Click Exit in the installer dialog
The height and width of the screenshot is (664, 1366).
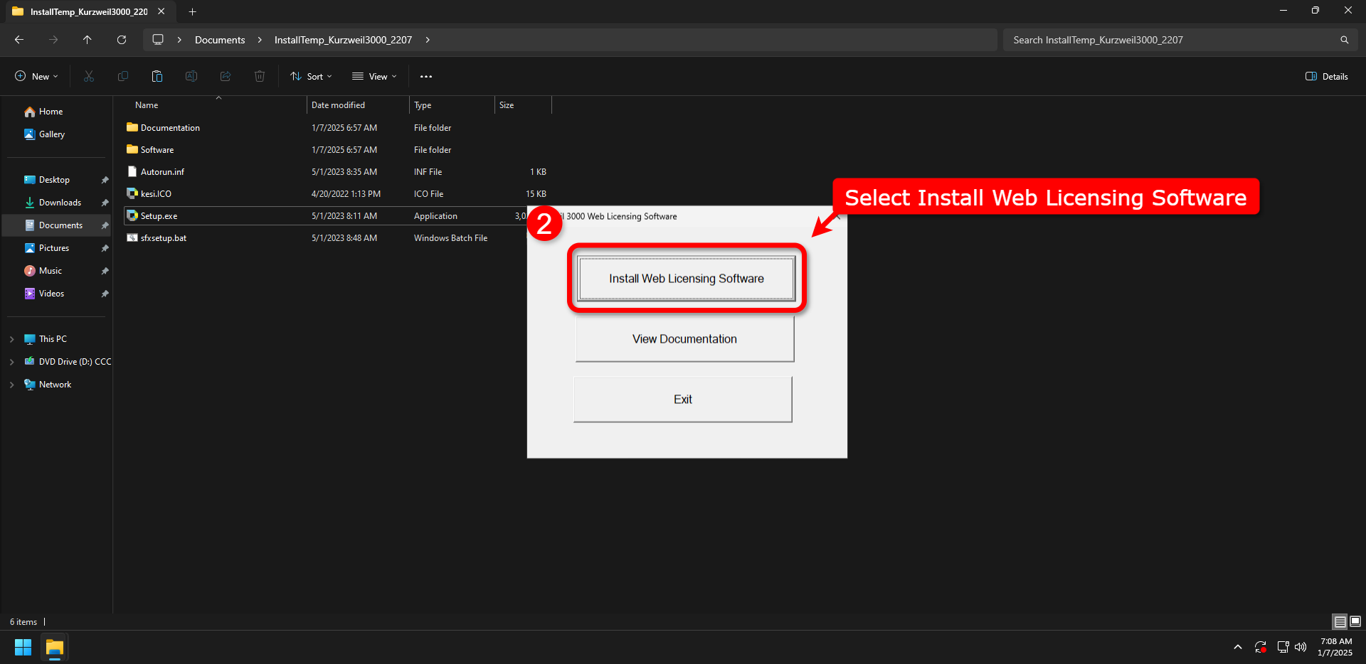(683, 400)
